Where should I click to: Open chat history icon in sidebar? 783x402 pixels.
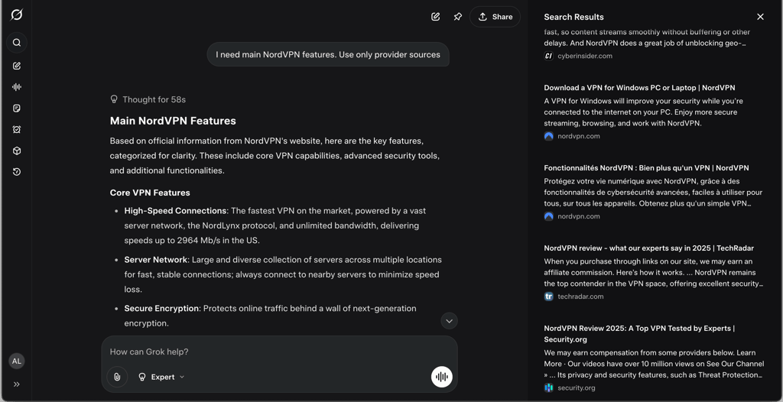click(x=17, y=172)
